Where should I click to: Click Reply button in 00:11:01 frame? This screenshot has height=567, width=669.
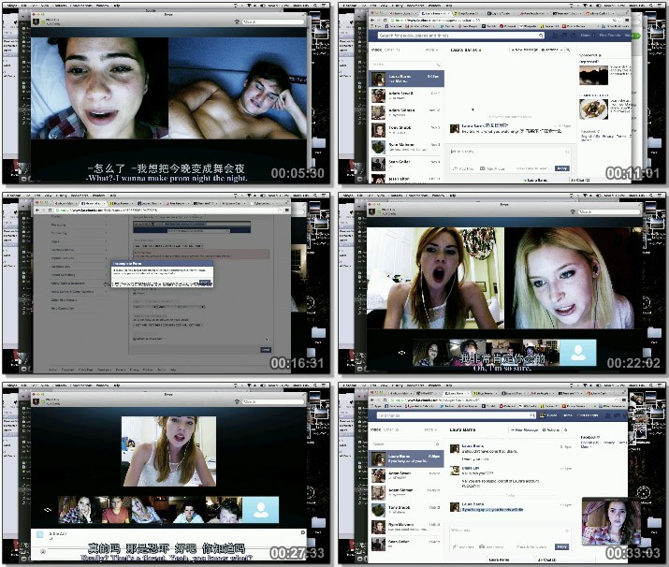pos(562,168)
